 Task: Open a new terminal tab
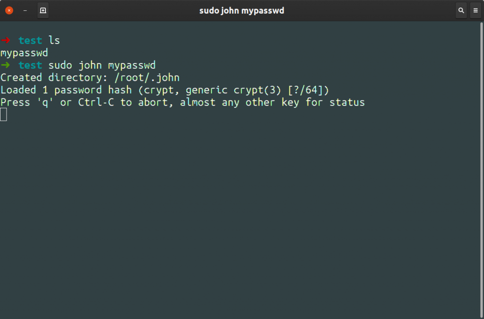point(43,10)
